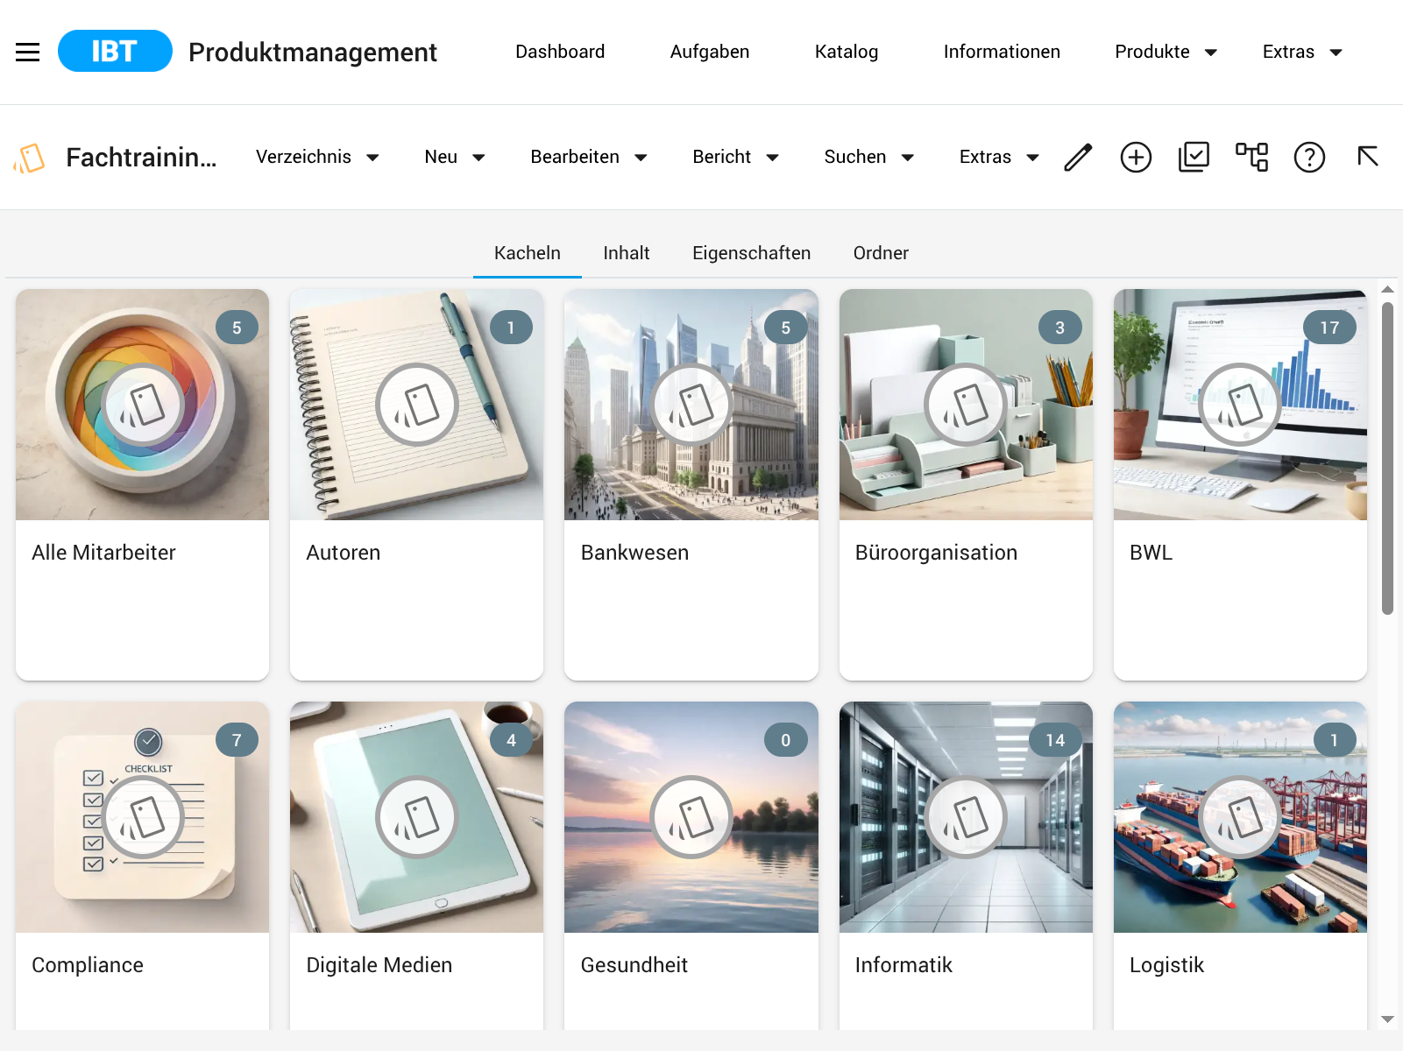Click the circled plus add icon
The height and width of the screenshot is (1051, 1403).
coord(1136,157)
